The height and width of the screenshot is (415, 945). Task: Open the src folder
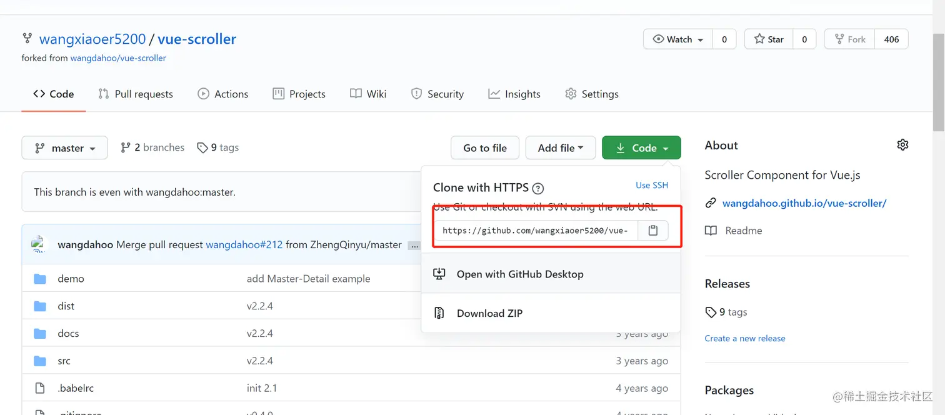(x=64, y=361)
